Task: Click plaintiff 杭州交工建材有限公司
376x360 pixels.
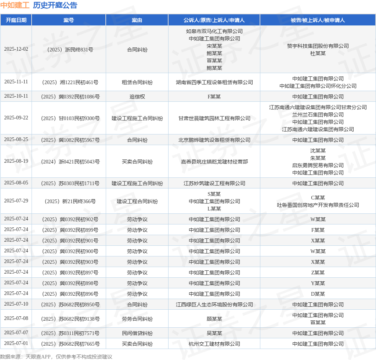Action: pyautogui.click(x=214, y=344)
